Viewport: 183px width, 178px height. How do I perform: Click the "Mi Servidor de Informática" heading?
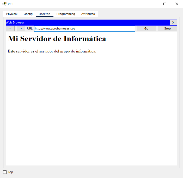click(x=57, y=39)
